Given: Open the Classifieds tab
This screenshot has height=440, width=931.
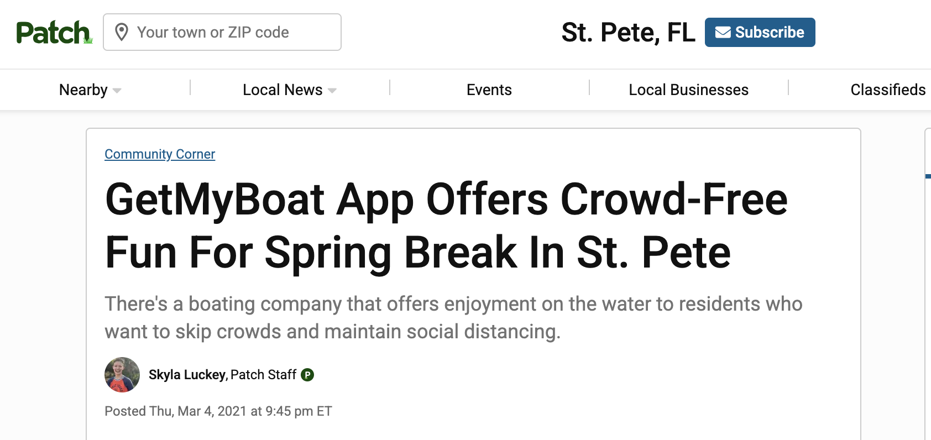Looking at the screenshot, I should click(887, 90).
